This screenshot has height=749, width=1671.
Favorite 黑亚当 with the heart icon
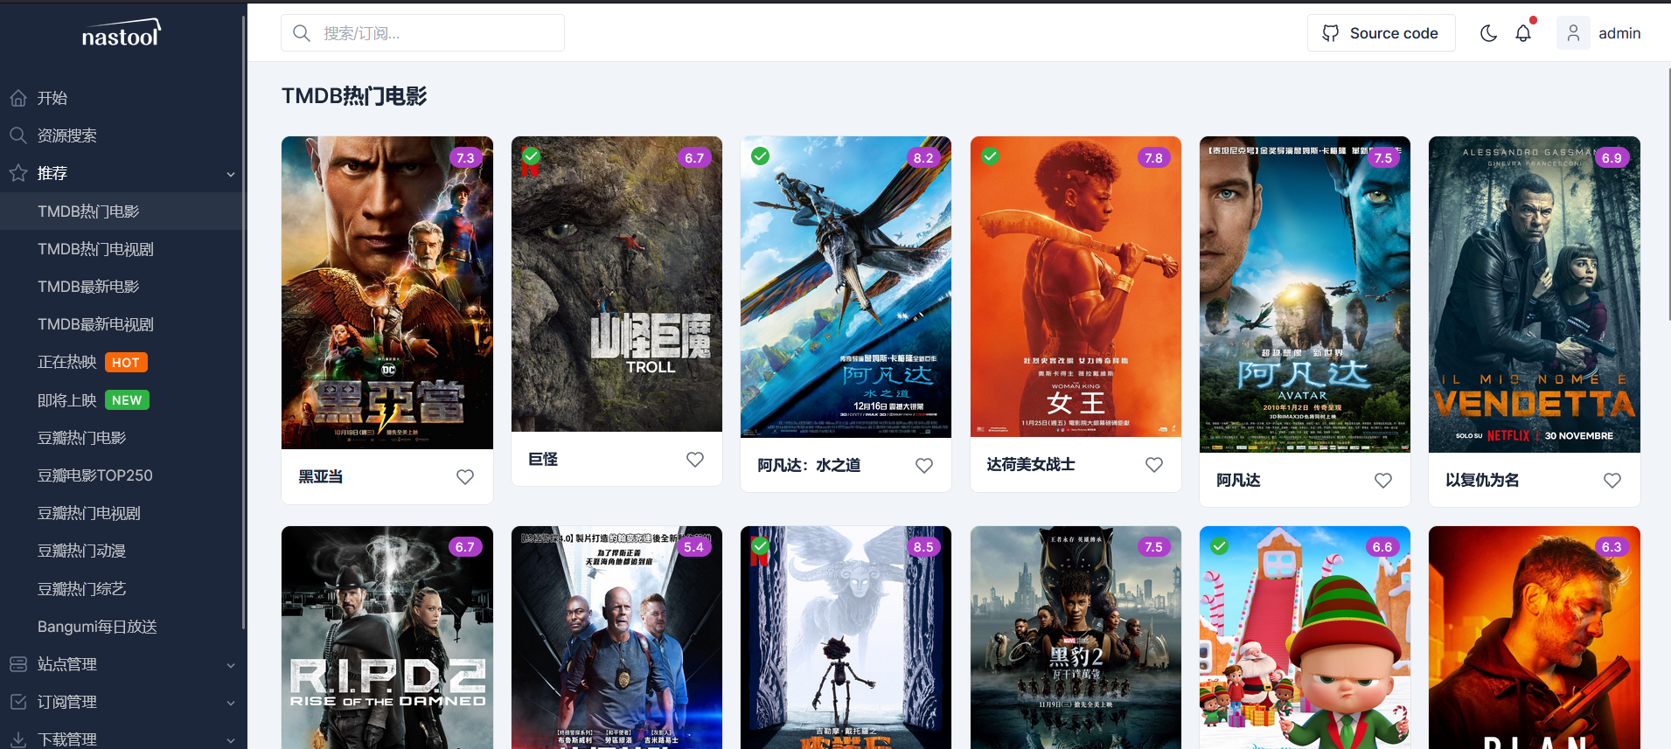465,476
